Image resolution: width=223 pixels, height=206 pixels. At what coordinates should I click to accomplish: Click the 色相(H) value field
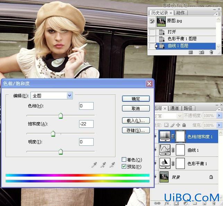86,106
